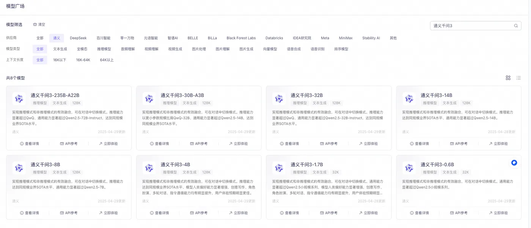Select 全部 in 供应商 filter
The image size is (531, 228).
pyautogui.click(x=40, y=38)
